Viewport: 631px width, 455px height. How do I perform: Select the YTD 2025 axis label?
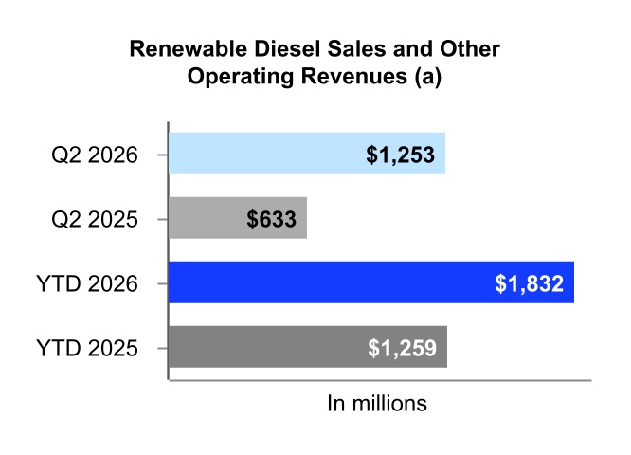(x=87, y=348)
